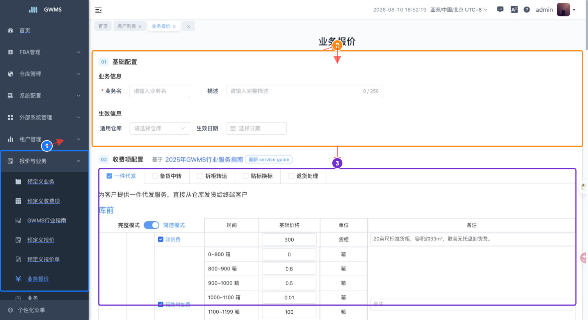Click the 外部系统管理 grid icon
The image size is (588, 320).
[x=11, y=117]
